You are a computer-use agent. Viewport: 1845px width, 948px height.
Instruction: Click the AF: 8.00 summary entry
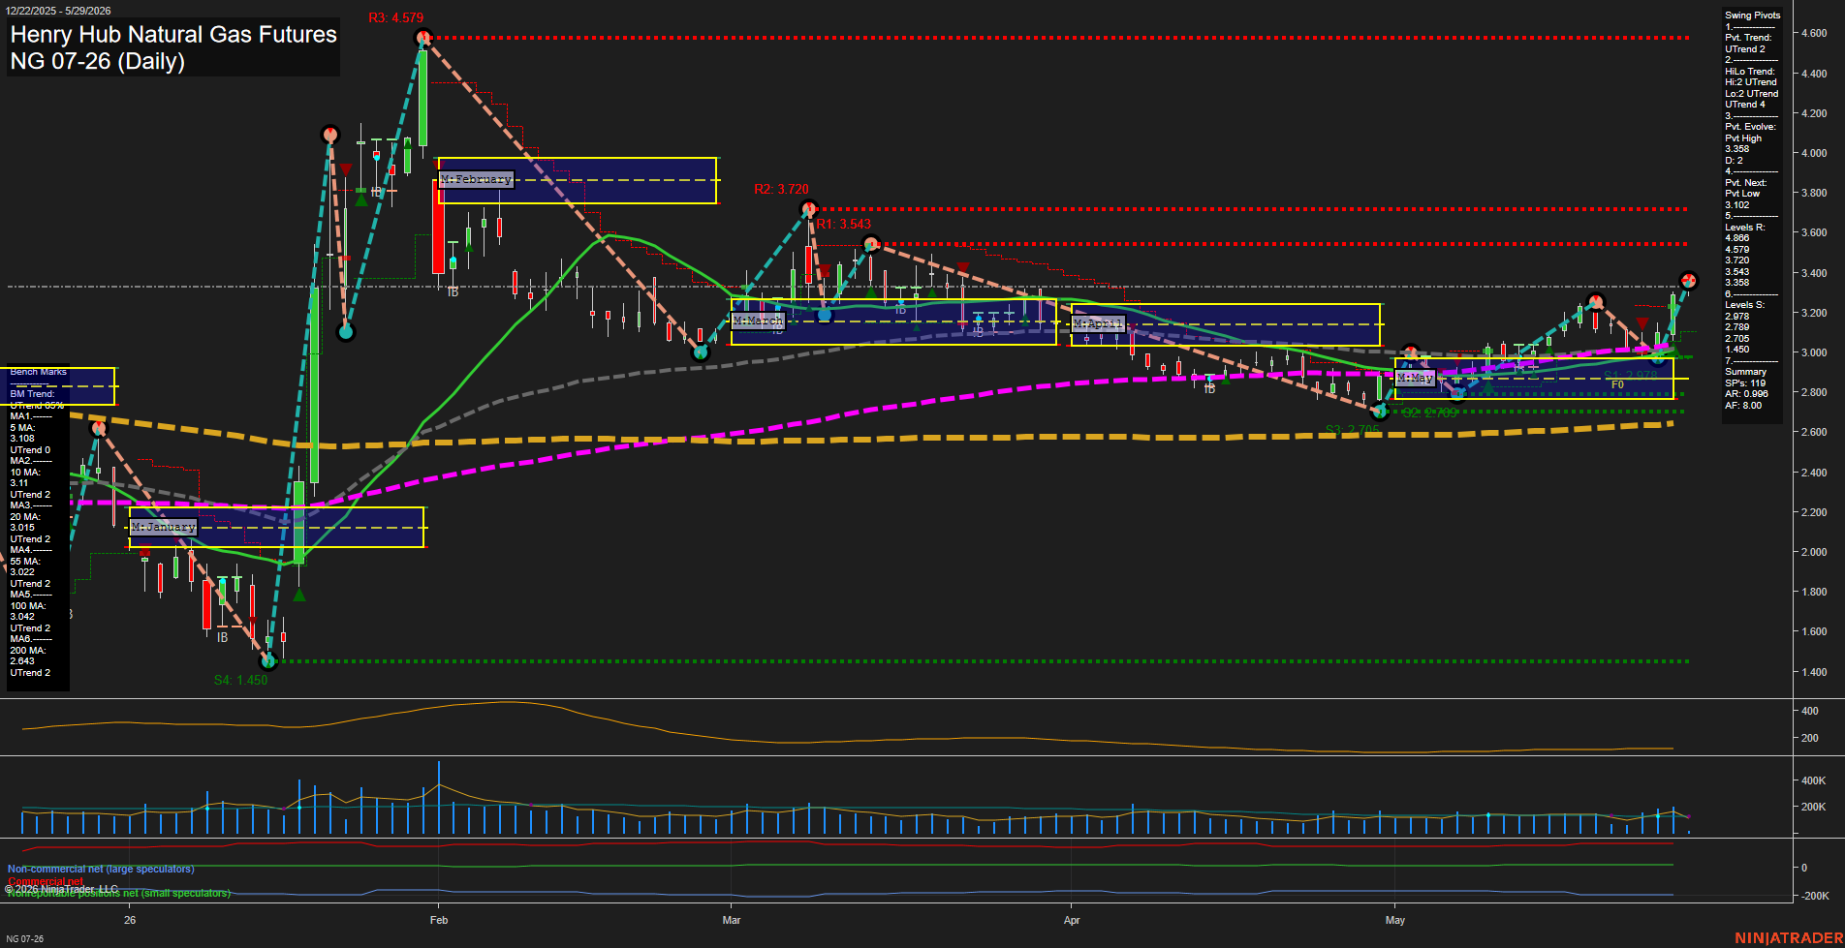tap(1743, 406)
